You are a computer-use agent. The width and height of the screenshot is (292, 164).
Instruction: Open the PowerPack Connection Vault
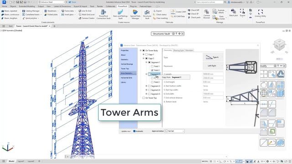click(x=104, y=14)
